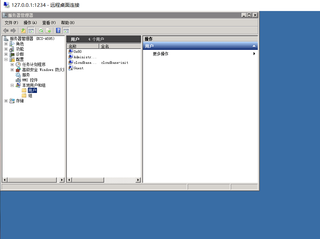Sort by the 全名 column header
This screenshot has height=239, width=320.
click(120, 46)
